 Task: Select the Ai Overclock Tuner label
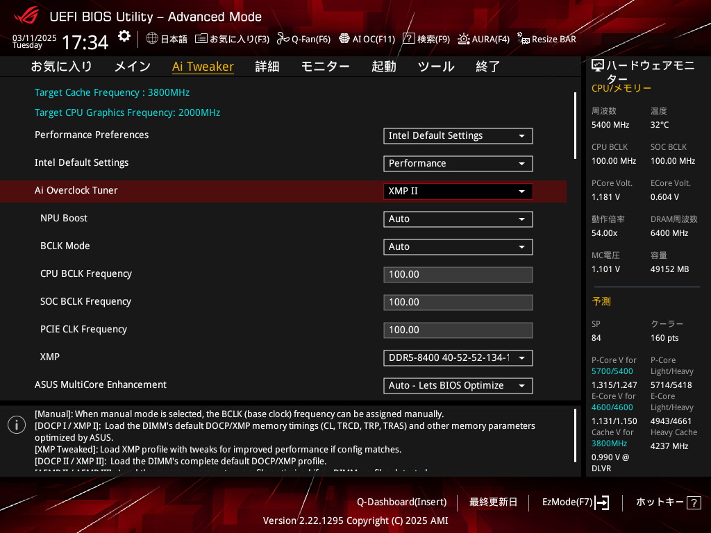coord(76,190)
